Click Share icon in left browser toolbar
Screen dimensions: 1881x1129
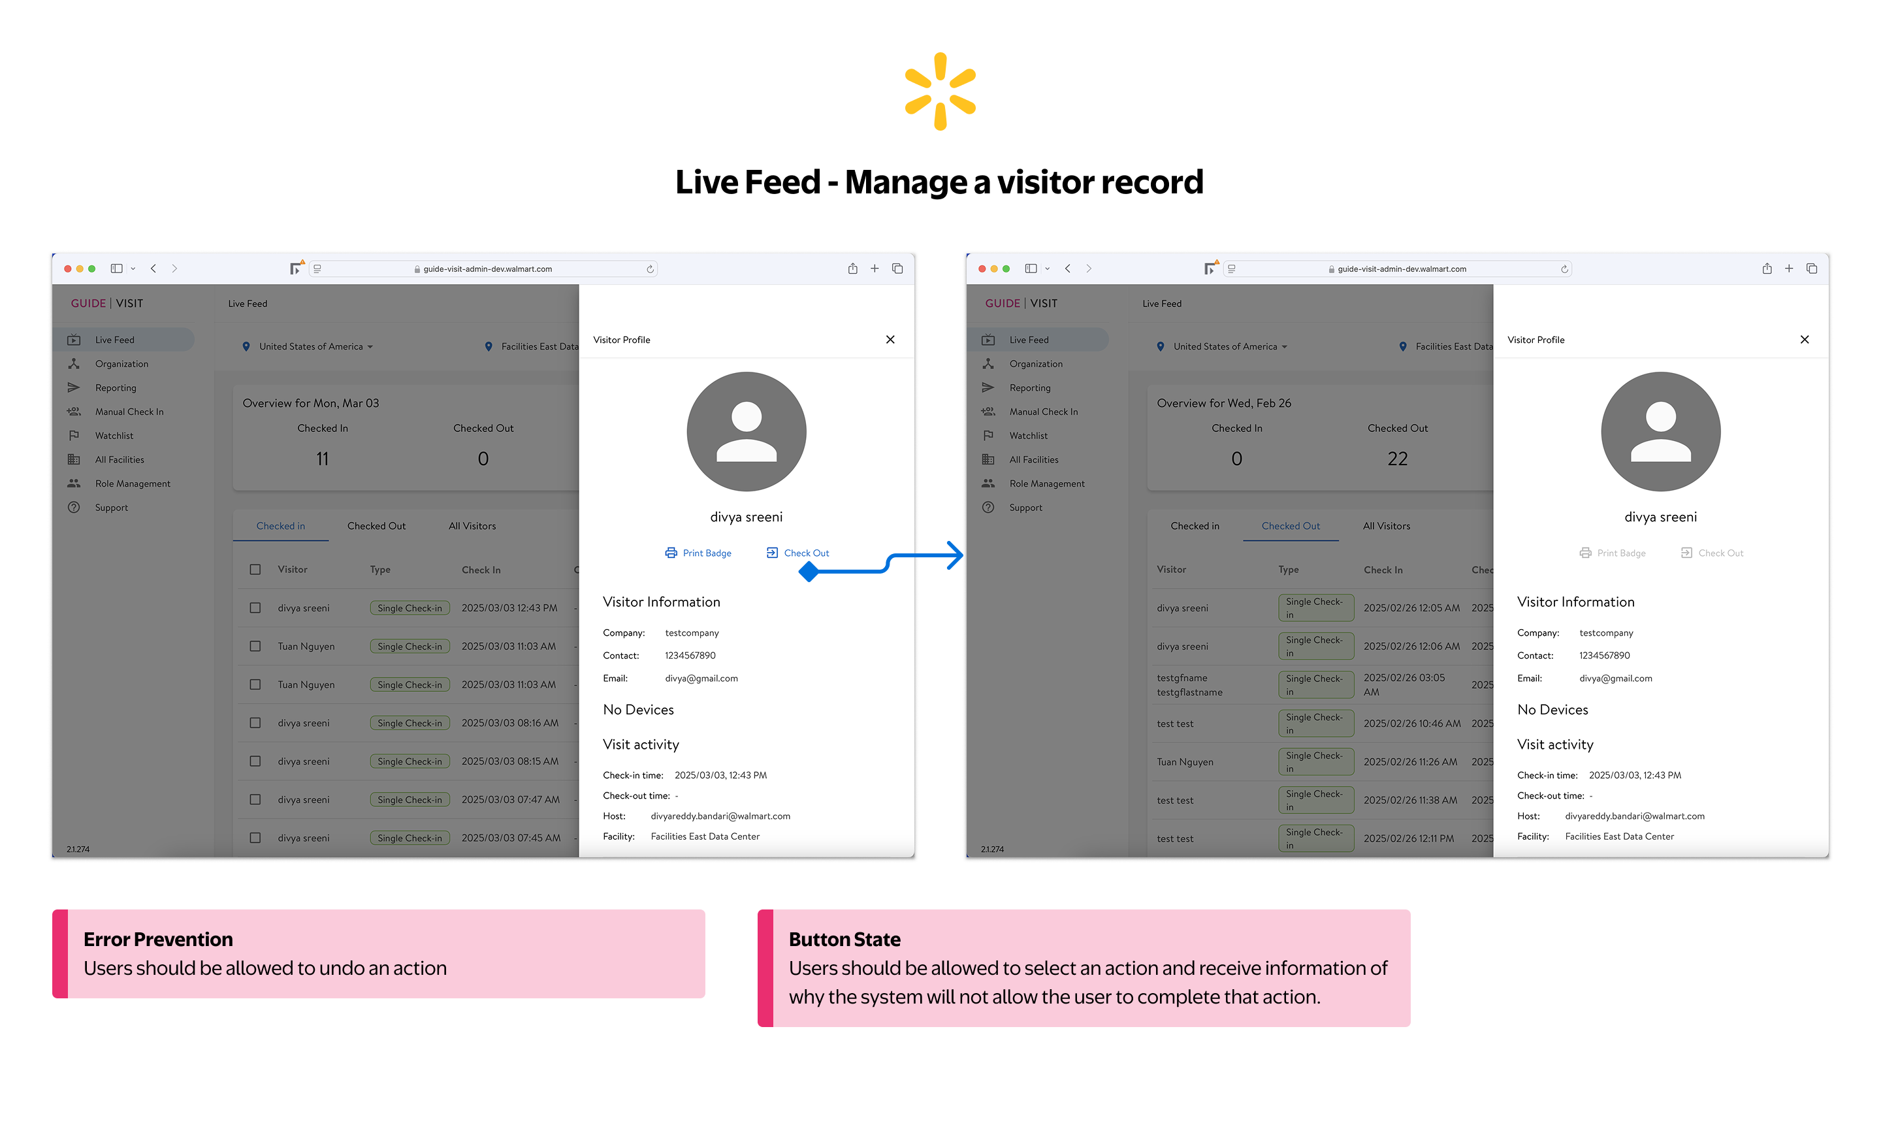(x=853, y=269)
